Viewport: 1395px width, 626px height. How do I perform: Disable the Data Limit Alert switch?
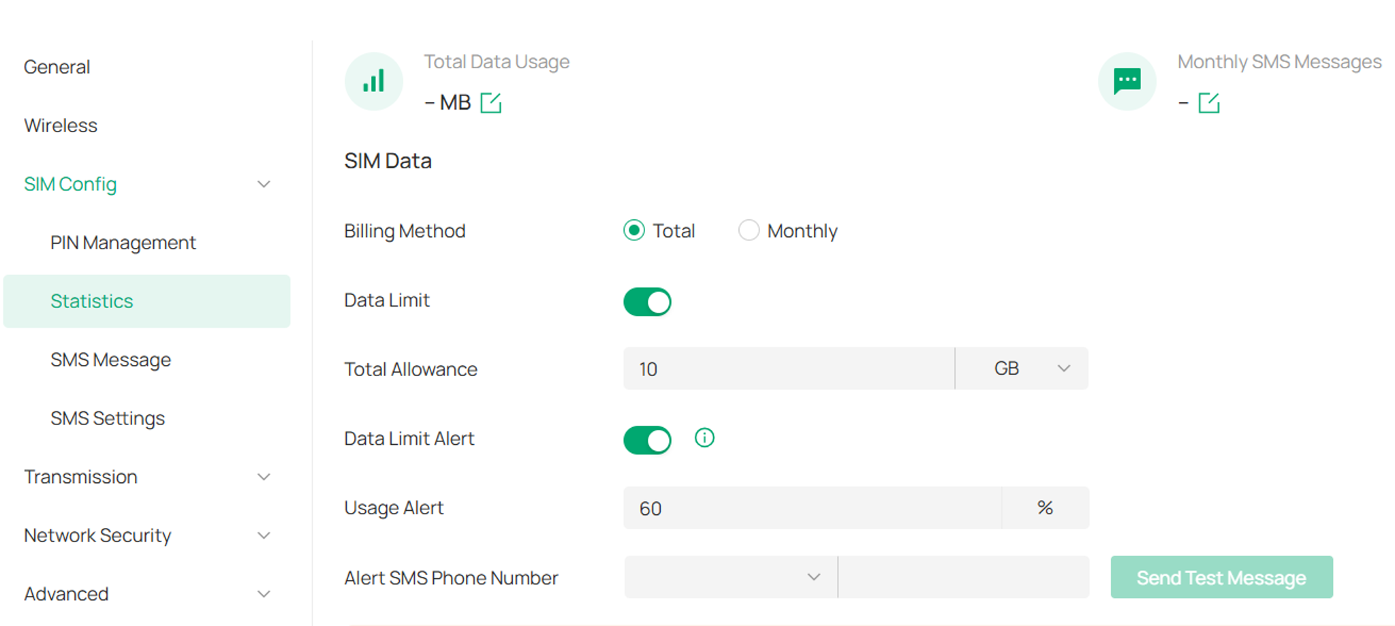[x=647, y=440]
